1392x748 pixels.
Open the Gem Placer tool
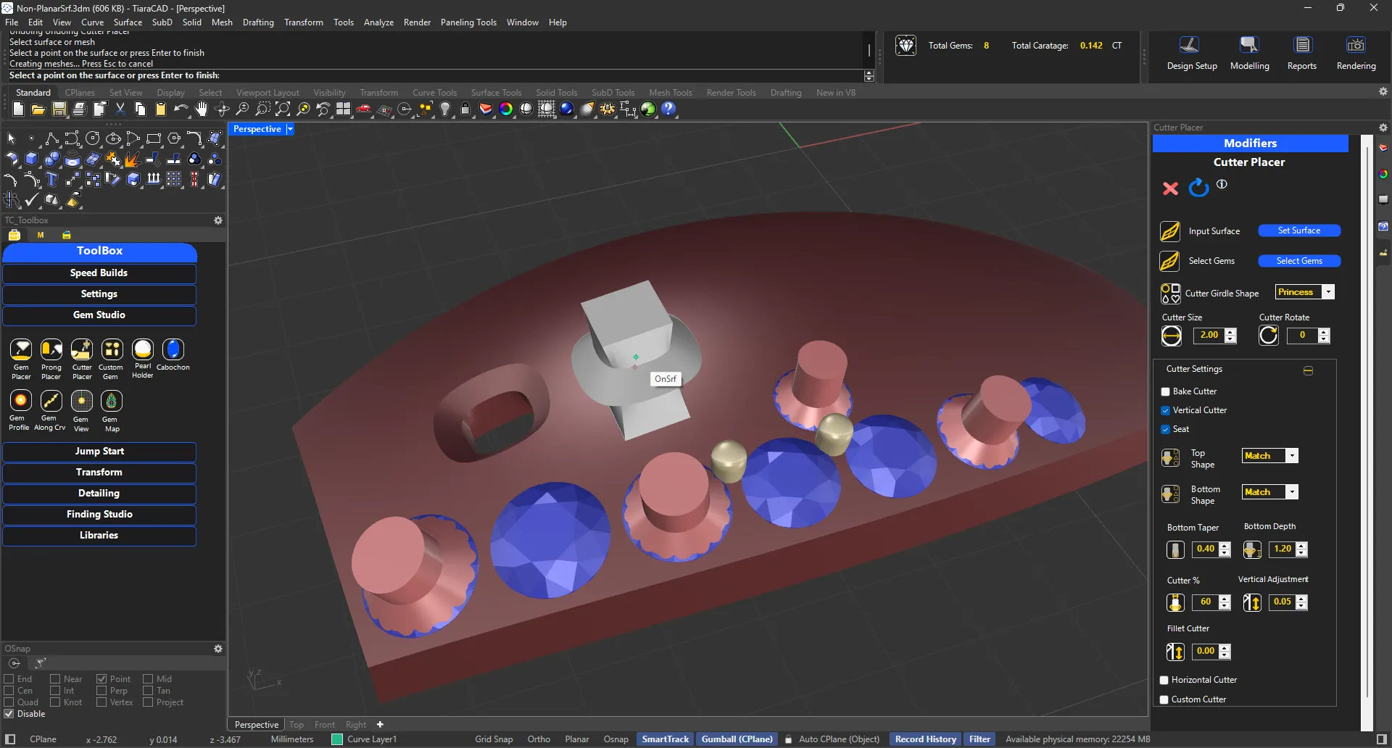point(21,350)
